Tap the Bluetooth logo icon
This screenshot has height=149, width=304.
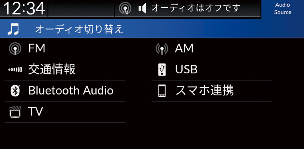tap(15, 90)
